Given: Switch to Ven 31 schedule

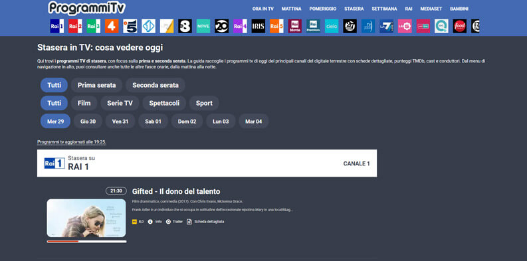Looking at the screenshot, I should (120, 122).
